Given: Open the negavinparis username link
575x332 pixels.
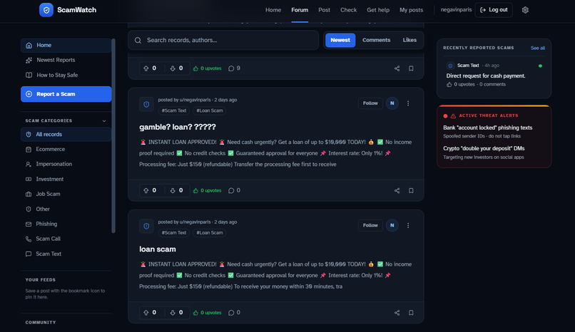Looking at the screenshot, I should (456, 10).
